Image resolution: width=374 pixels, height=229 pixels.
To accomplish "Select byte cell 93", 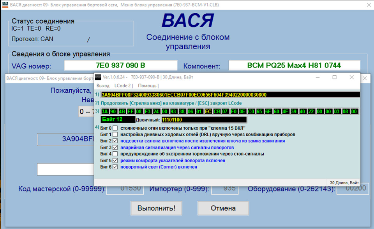I will pyautogui.click(x=173, y=111).
